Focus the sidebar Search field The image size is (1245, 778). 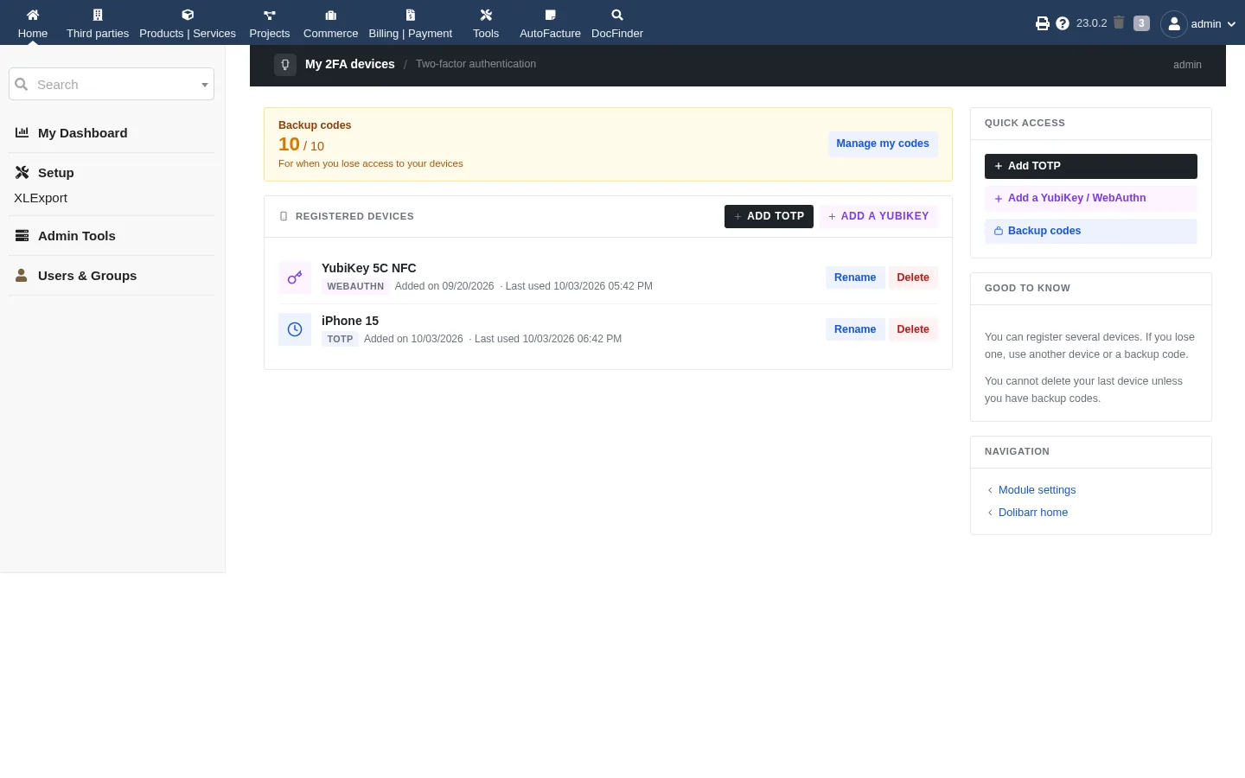(112, 85)
